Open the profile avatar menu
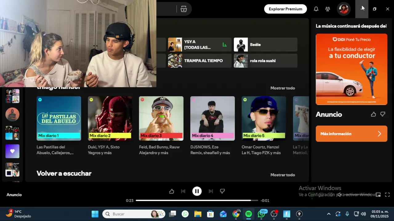Viewport: 394px width, 221px height. [344, 9]
